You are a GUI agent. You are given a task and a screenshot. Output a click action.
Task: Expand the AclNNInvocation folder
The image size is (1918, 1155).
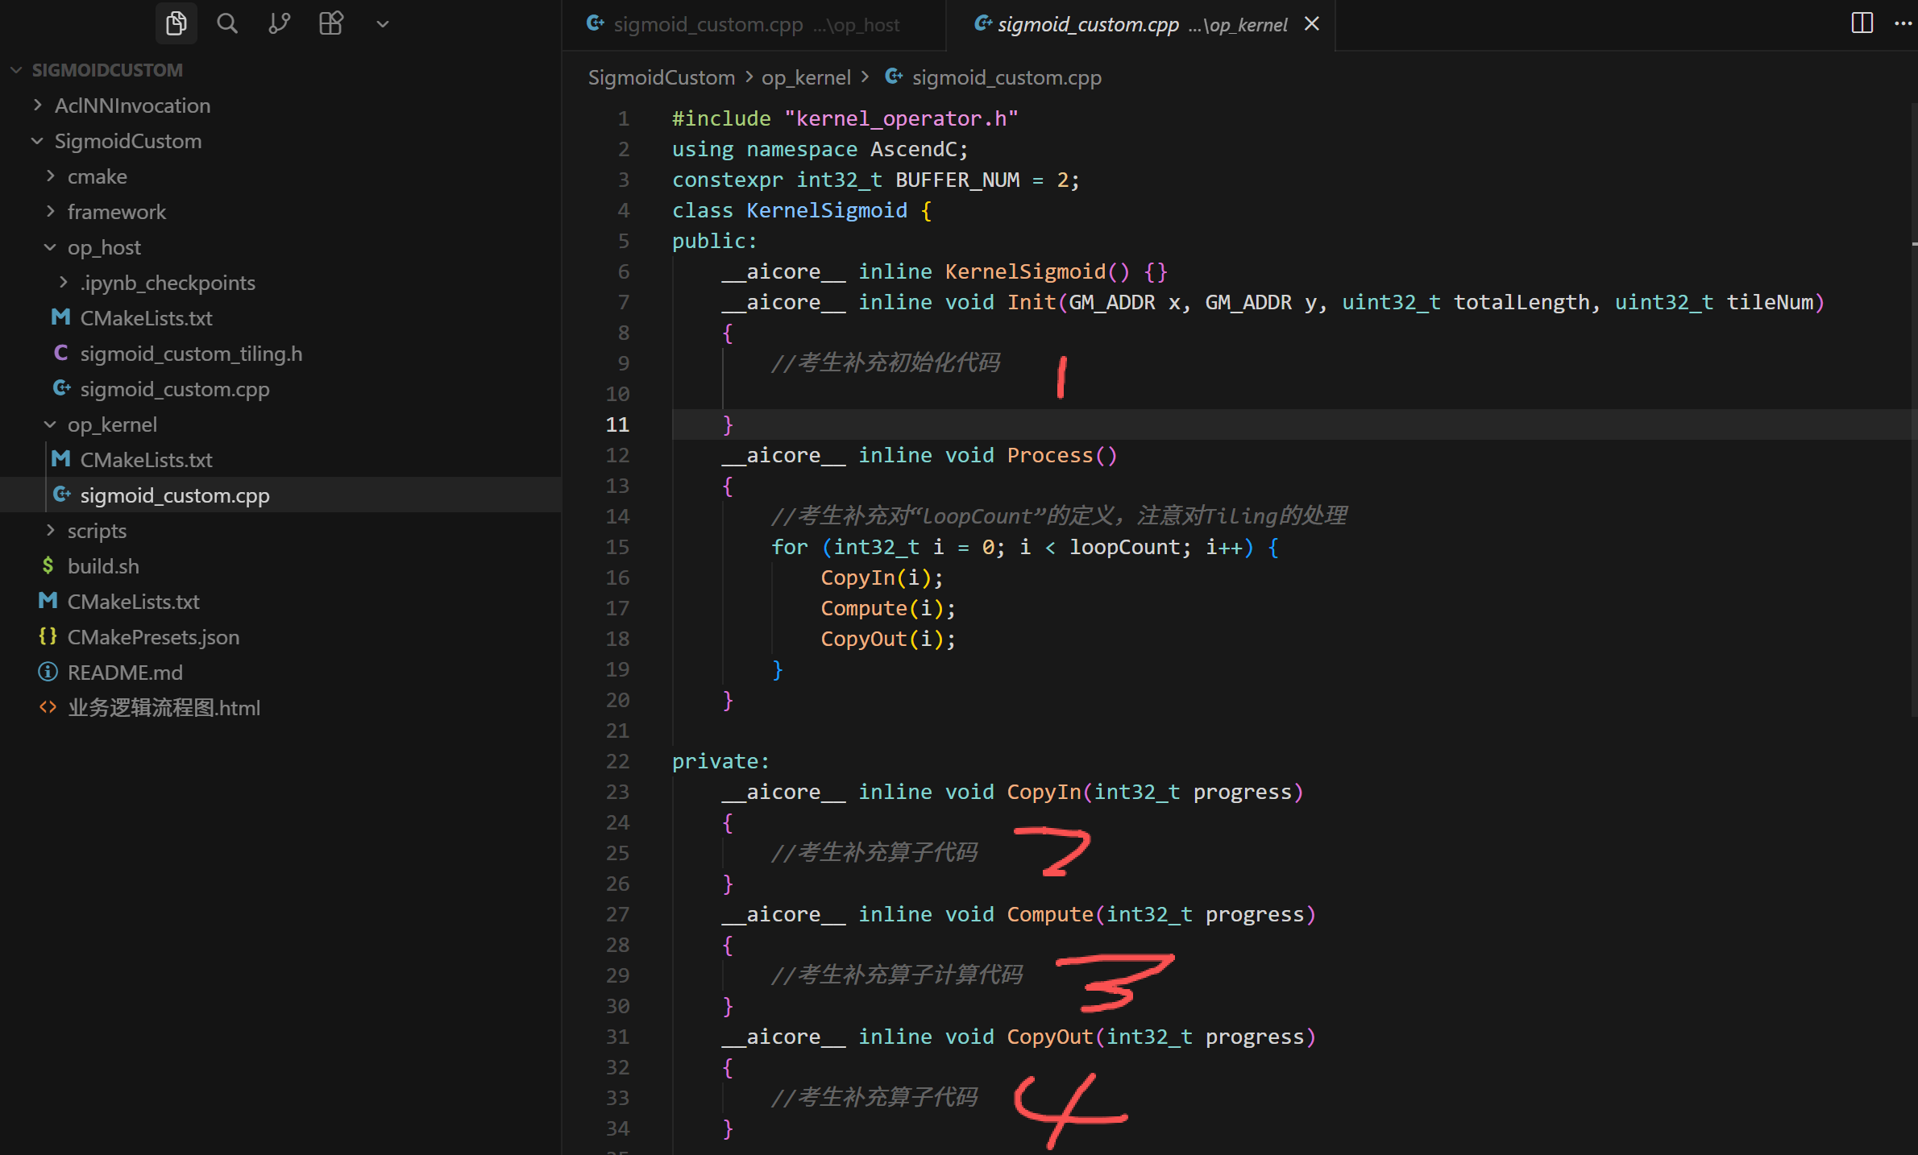[x=131, y=106]
